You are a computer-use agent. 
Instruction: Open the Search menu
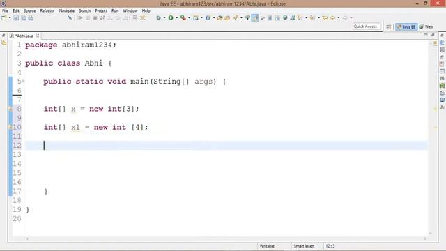[84, 10]
